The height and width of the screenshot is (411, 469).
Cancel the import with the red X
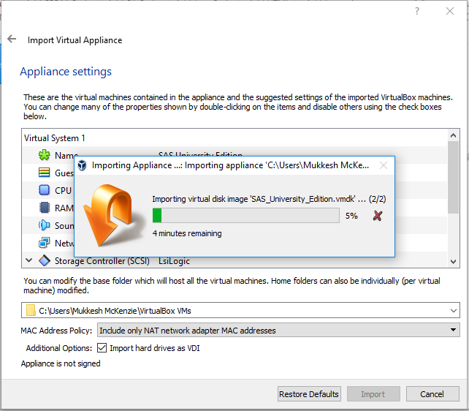[378, 216]
